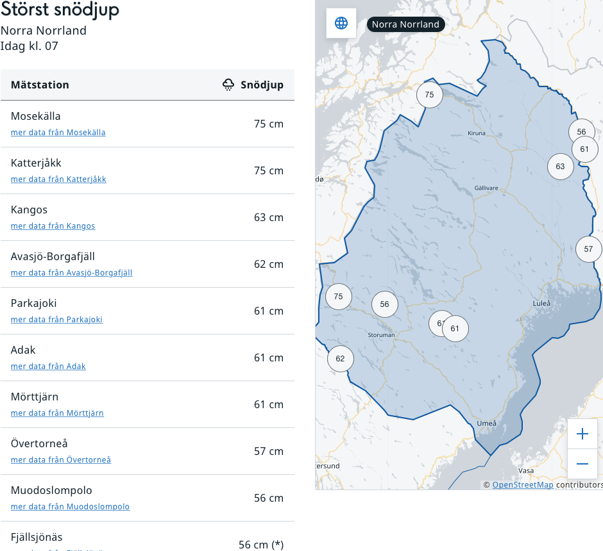Select the 63 snow depth map marker

click(x=560, y=167)
